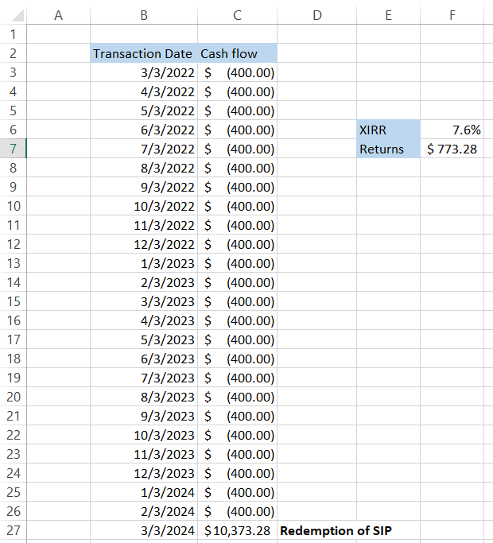This screenshot has height=543, width=493.
Task: Select the Cash flow header cell
Action: coord(238,53)
